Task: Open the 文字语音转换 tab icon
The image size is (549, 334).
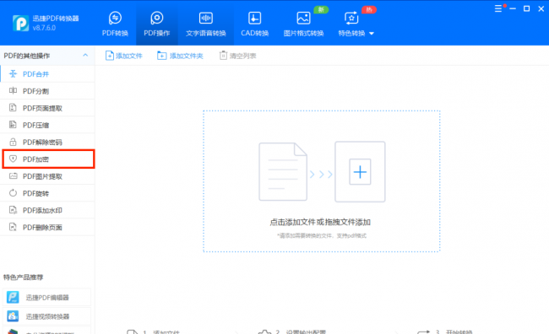Action: pyautogui.click(x=206, y=18)
